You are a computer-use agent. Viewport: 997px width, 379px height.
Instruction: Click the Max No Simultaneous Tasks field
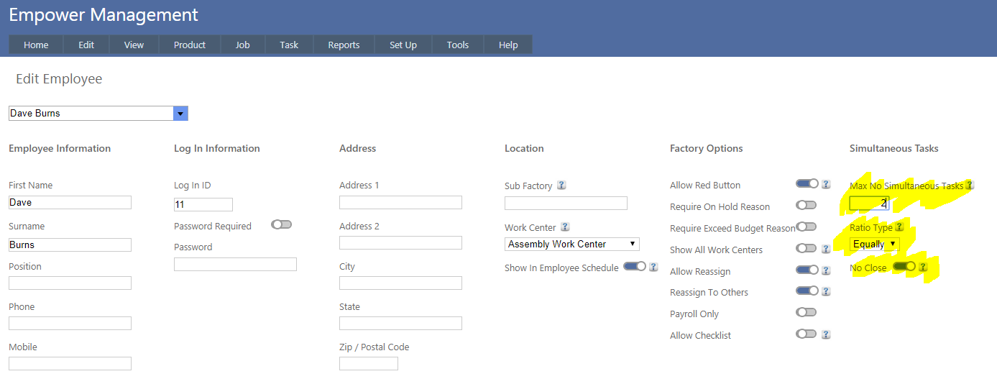(x=869, y=204)
